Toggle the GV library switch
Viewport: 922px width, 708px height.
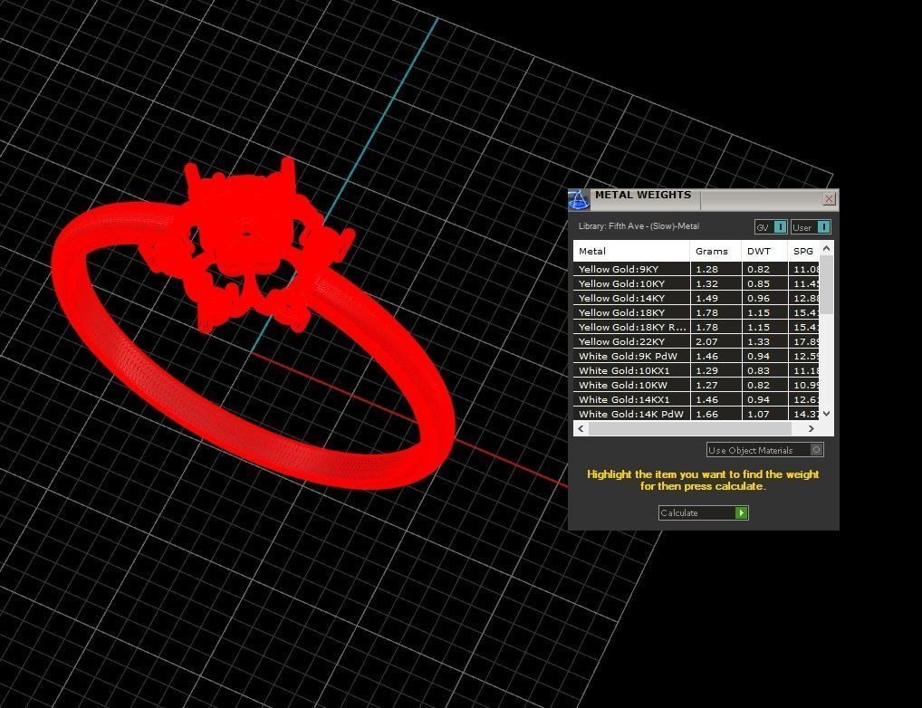click(x=771, y=227)
